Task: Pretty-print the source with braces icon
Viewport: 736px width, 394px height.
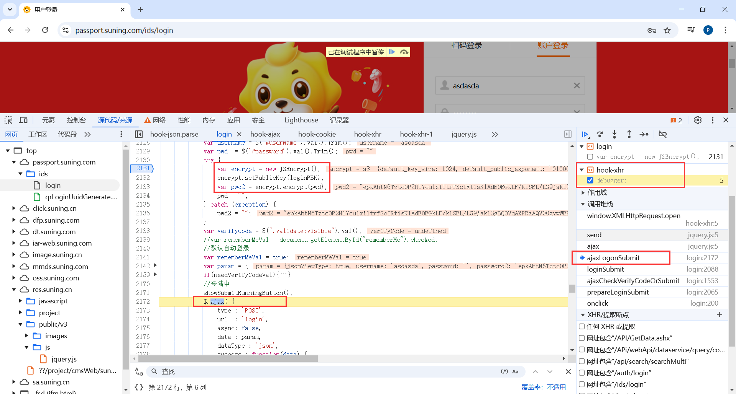Action: click(x=139, y=387)
